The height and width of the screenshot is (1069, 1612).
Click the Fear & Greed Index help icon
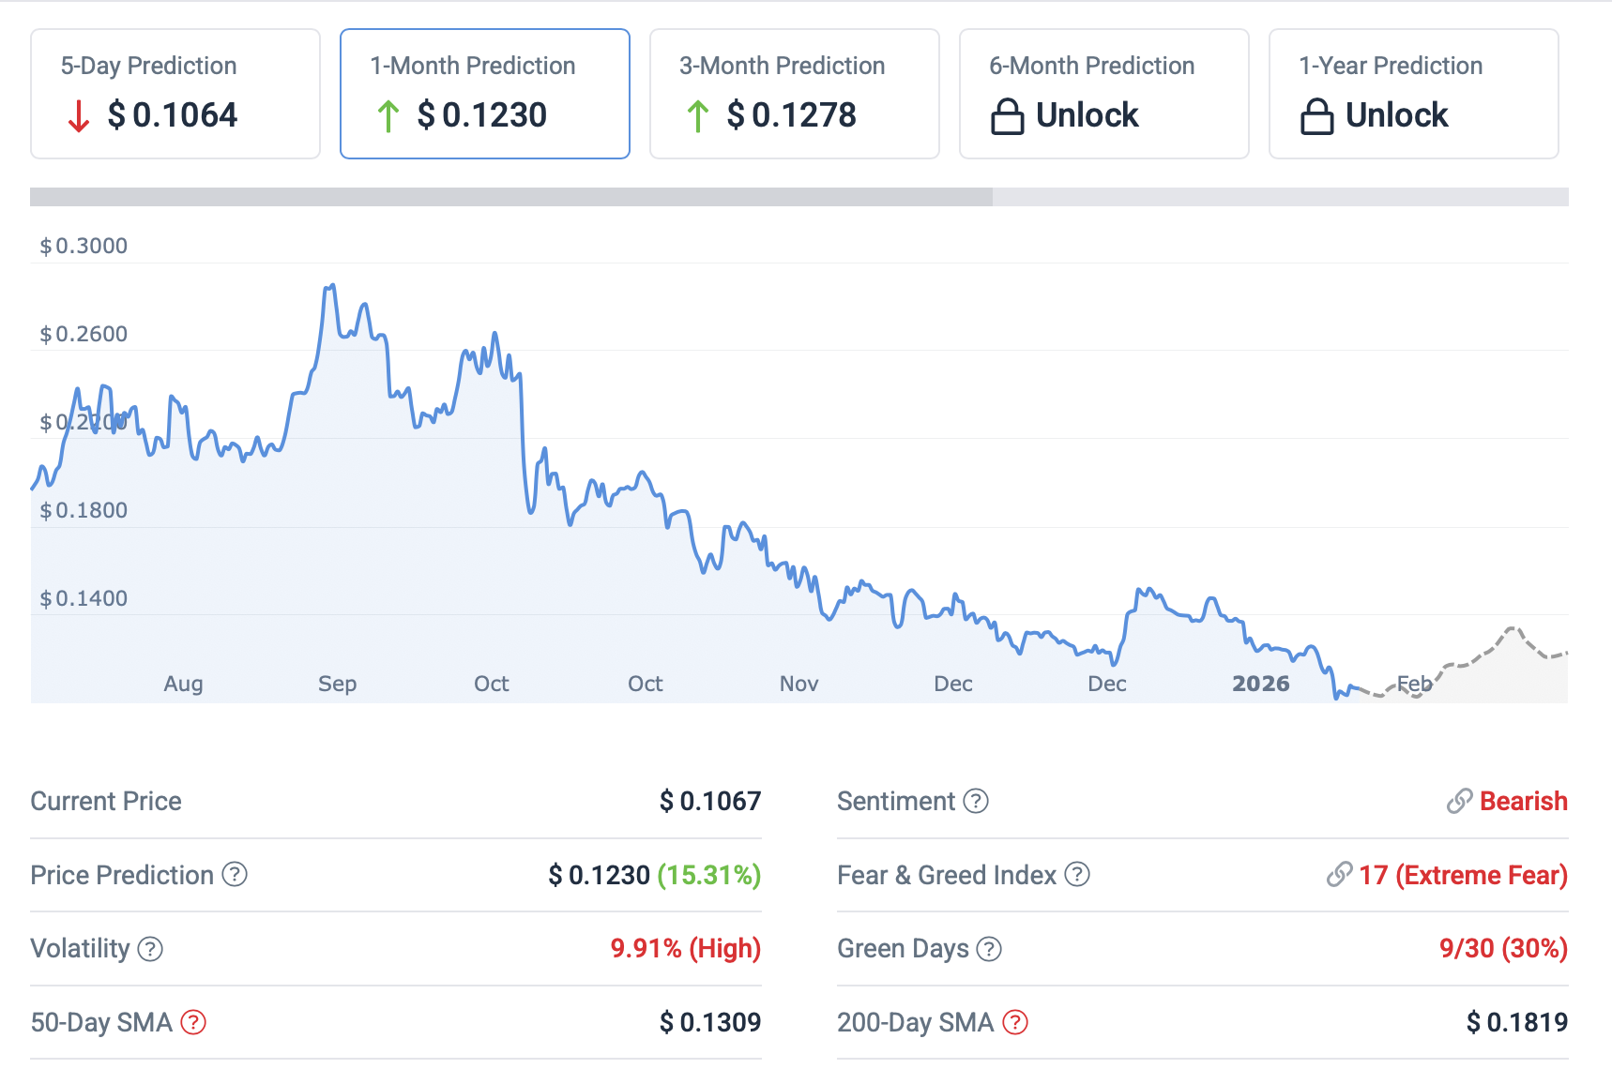pyautogui.click(x=1077, y=875)
